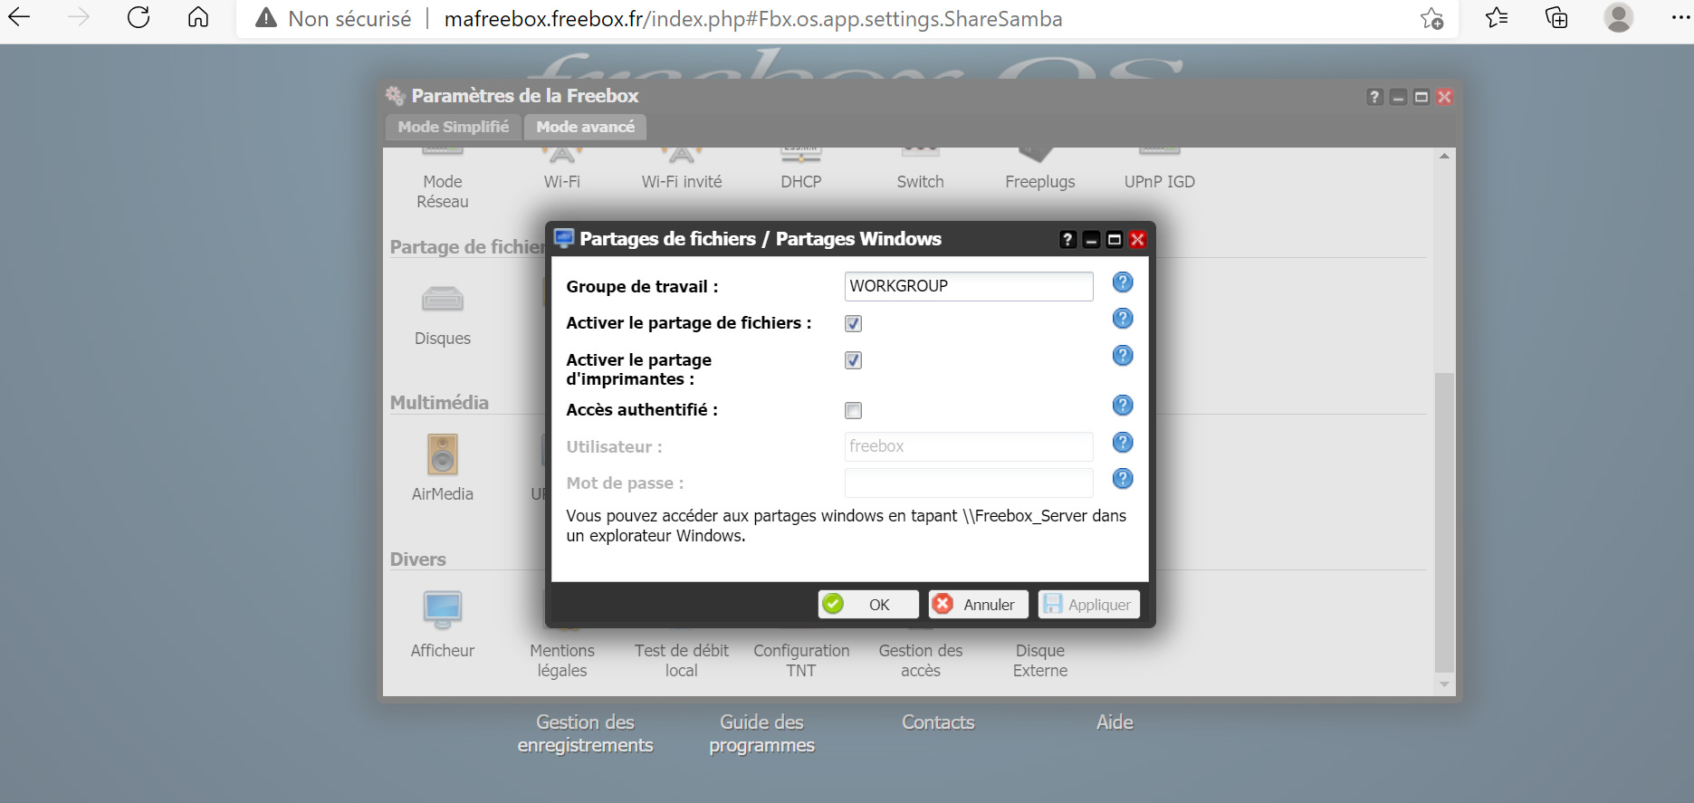
Task: Click the WORKGROUP text field
Action: [969, 286]
